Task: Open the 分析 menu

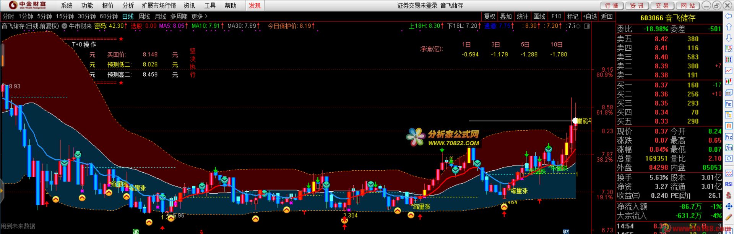Action: [x=128, y=5]
